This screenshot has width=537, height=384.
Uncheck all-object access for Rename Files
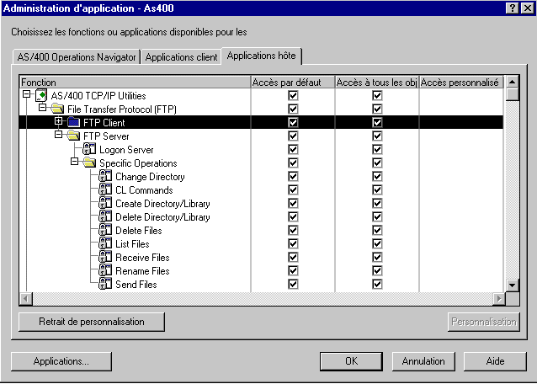point(377,270)
